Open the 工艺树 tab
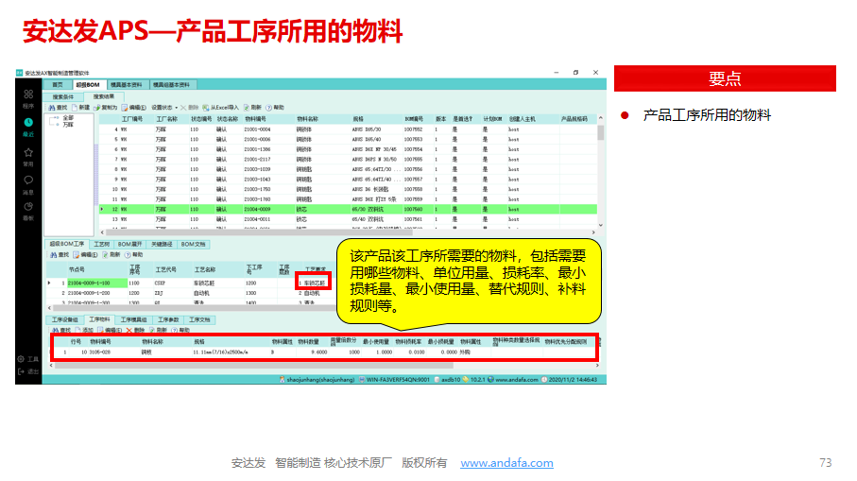Screen dimensions: 857x481 (x=101, y=244)
